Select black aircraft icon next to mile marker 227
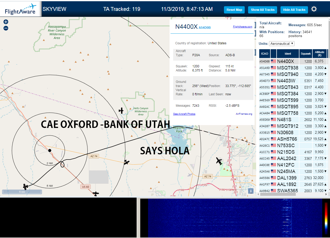Viewport: 330px width, 238px height. coord(219,161)
